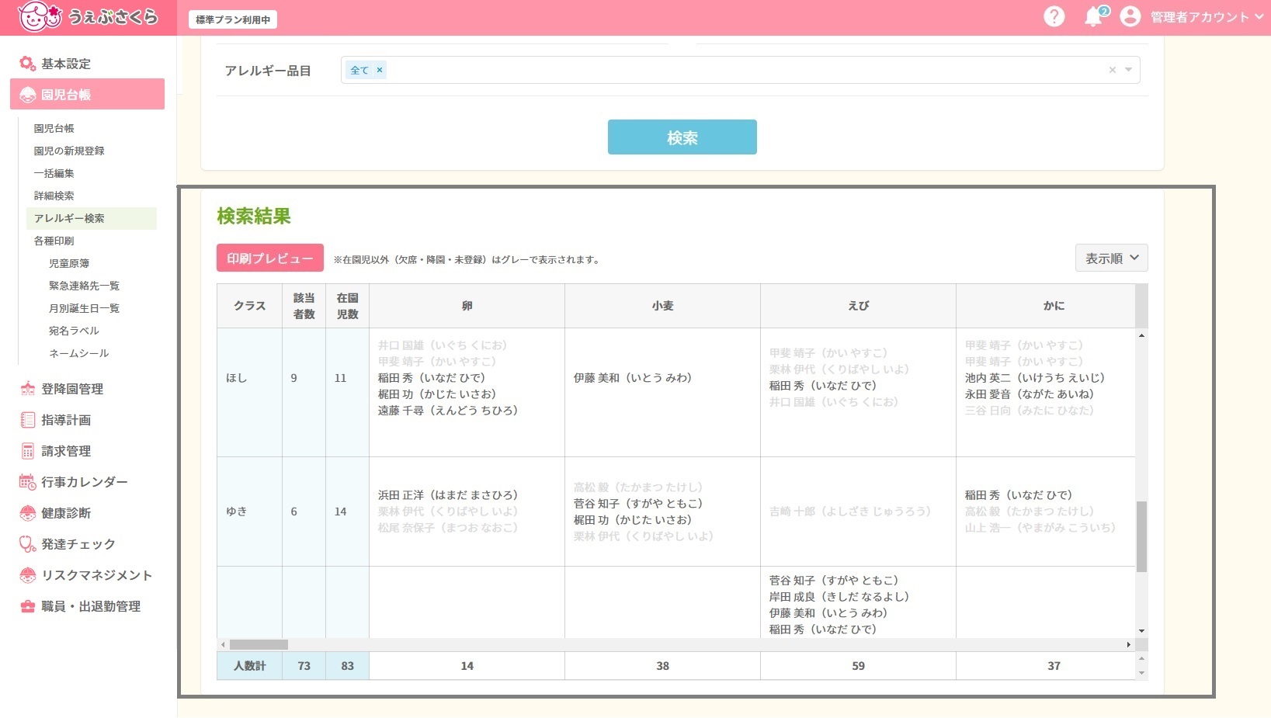Click the 職員・出退勤管理 briefcase icon
1271x718 pixels.
pyautogui.click(x=28, y=606)
